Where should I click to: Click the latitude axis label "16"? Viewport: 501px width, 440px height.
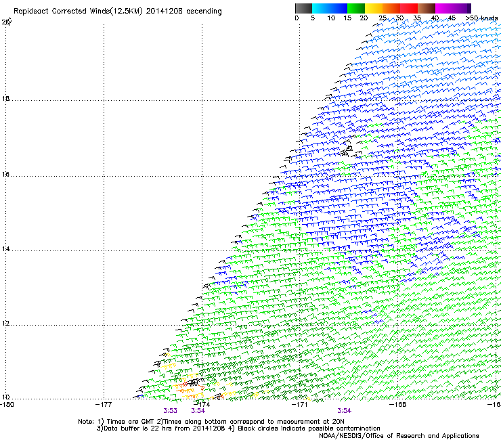pyautogui.click(x=5, y=175)
